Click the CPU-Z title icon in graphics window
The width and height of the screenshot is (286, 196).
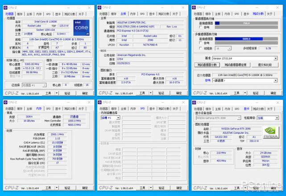(x=194, y=102)
